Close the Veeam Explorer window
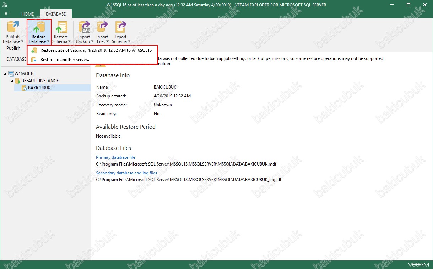This screenshot has height=269, width=433. pyautogui.click(x=424, y=5)
